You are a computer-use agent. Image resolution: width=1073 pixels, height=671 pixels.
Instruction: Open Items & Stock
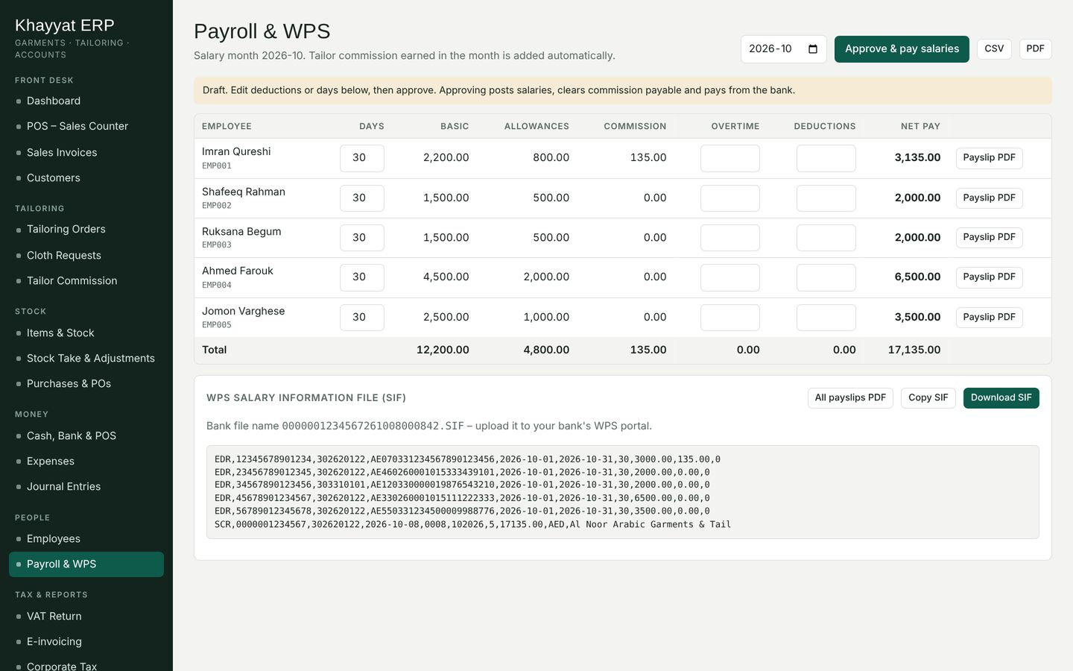[x=86, y=333]
